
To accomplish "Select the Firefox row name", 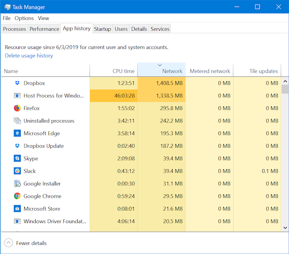I will click(32, 108).
